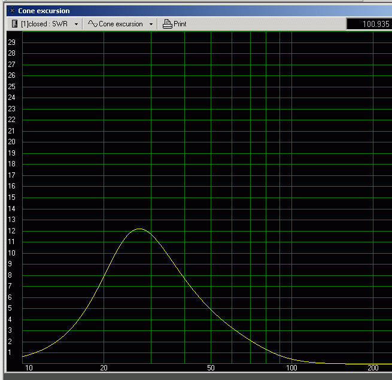The image size is (392, 380).
Task: Click the Cone excursion window title icon
Action: pos(12,11)
